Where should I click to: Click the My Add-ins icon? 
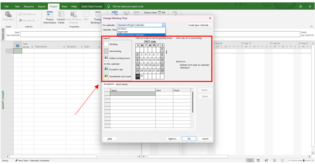click(x=20, y=20)
